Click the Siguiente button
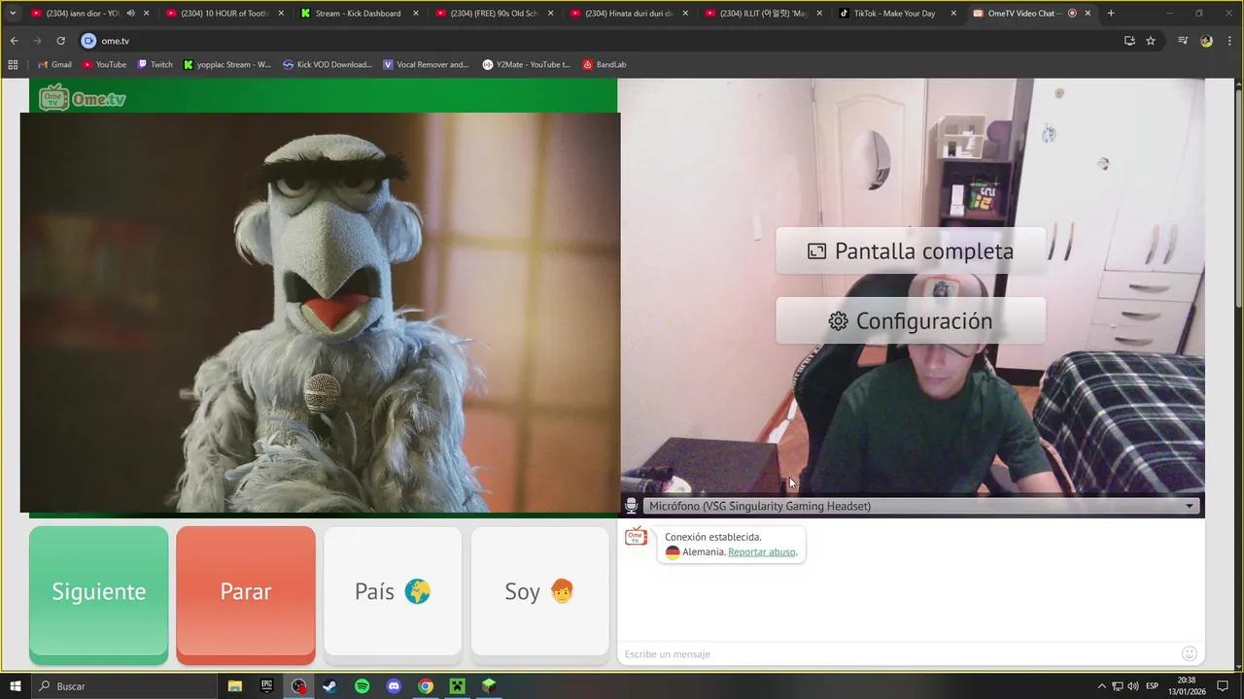This screenshot has height=699, width=1244. point(98,594)
